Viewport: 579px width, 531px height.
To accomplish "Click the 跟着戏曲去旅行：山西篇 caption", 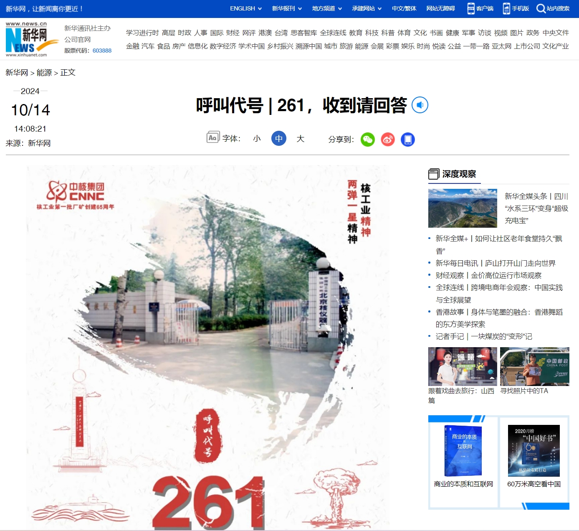I will [461, 395].
